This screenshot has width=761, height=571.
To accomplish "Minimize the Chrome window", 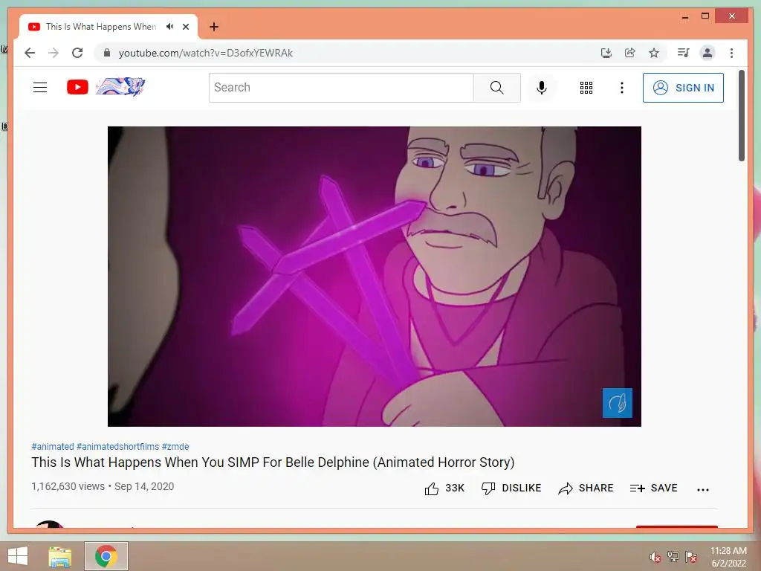I will (x=684, y=16).
